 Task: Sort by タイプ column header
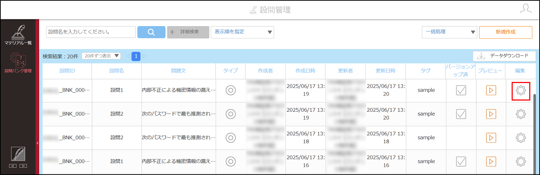(x=231, y=71)
